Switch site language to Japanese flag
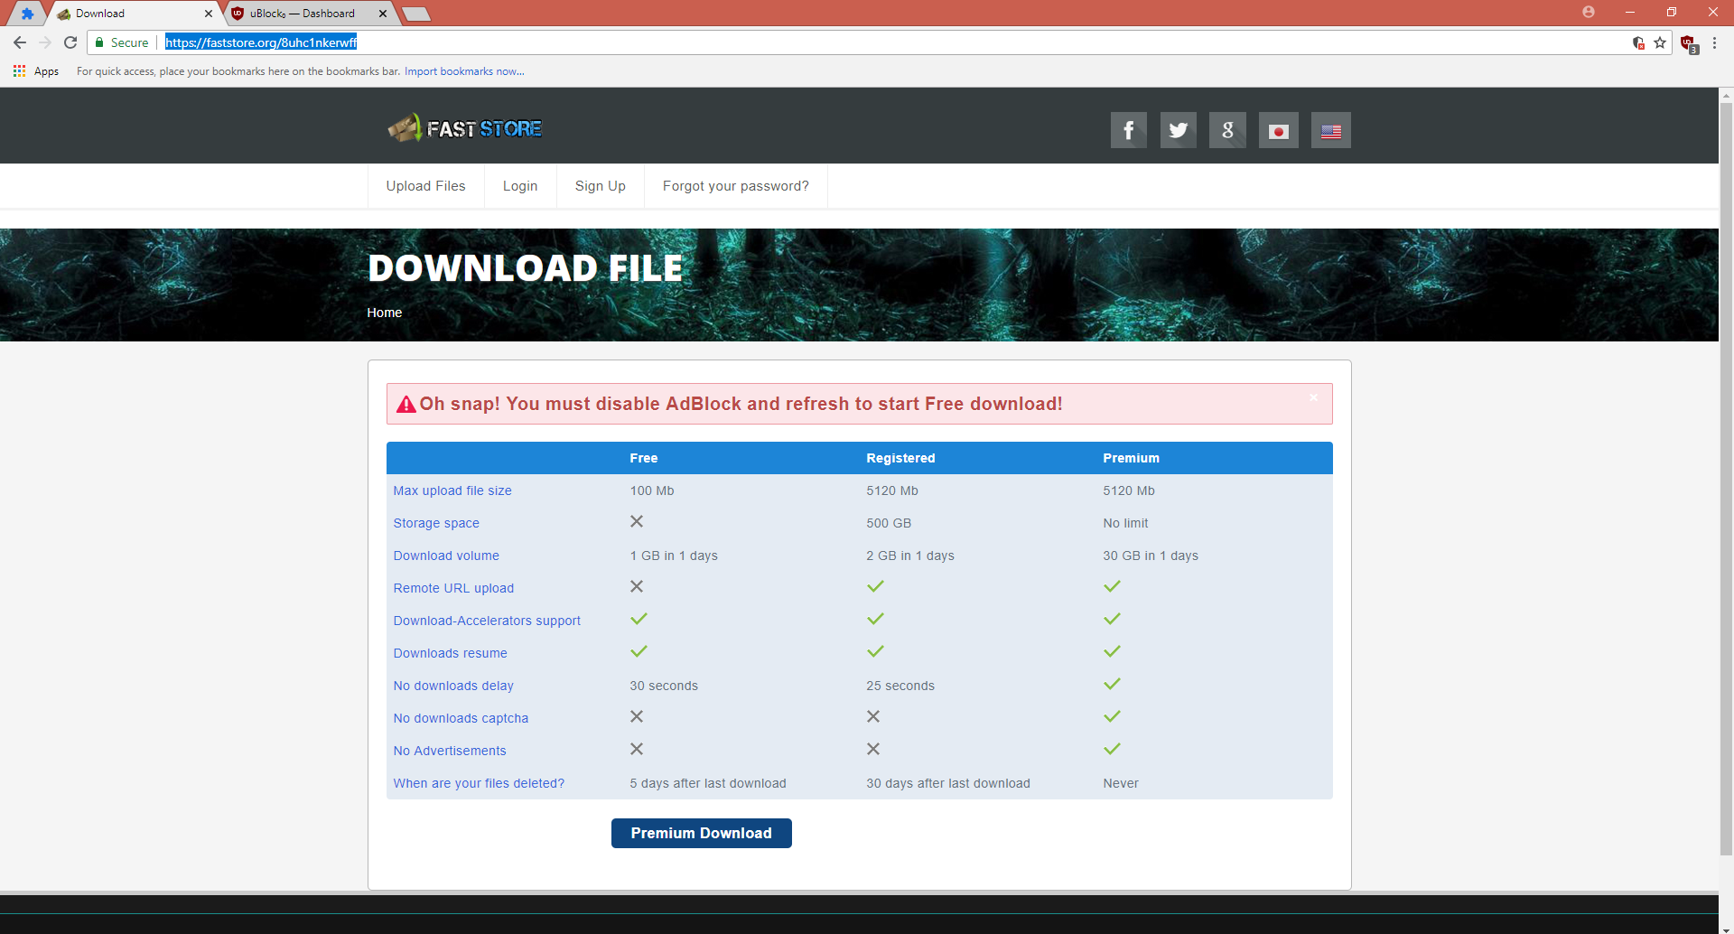 [1277, 130]
